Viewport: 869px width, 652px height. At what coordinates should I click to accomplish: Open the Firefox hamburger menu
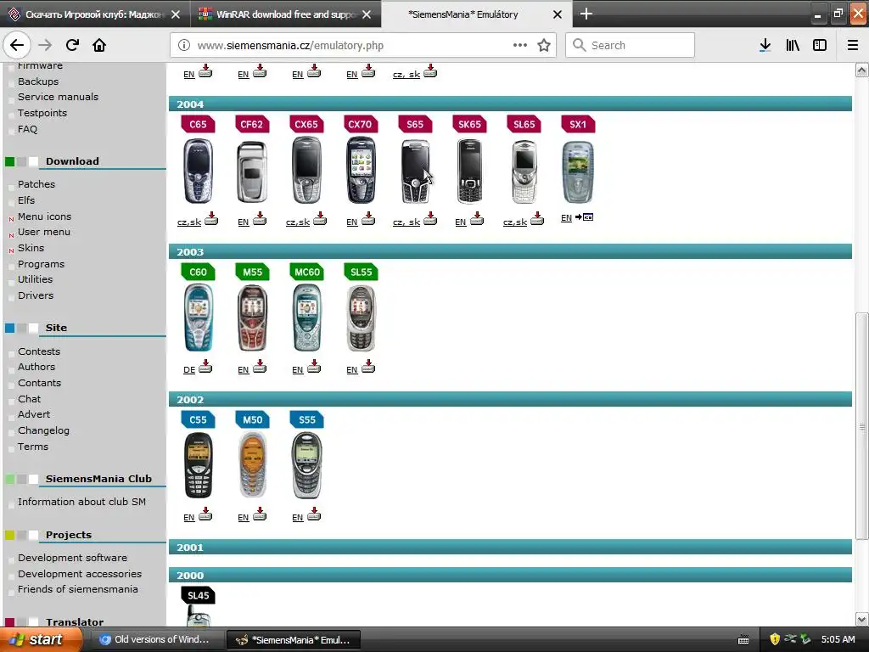pos(853,45)
